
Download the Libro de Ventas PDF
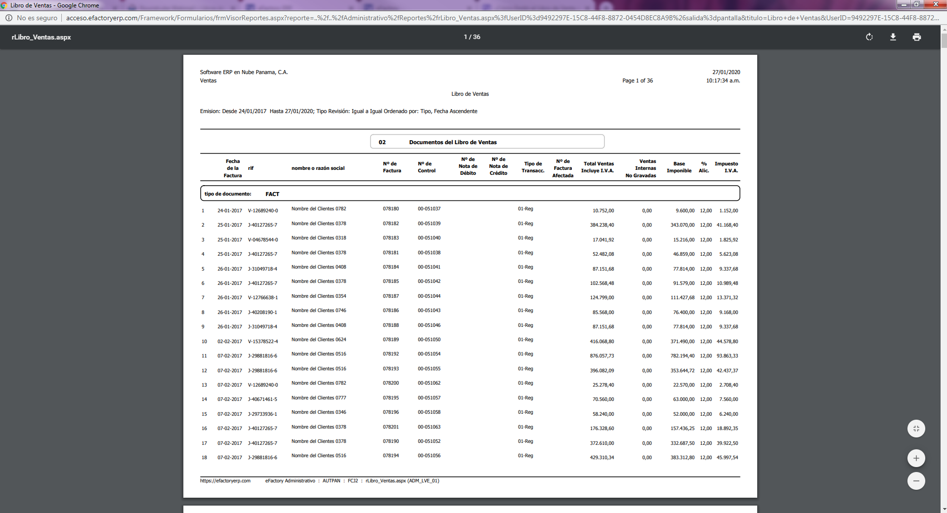point(893,37)
